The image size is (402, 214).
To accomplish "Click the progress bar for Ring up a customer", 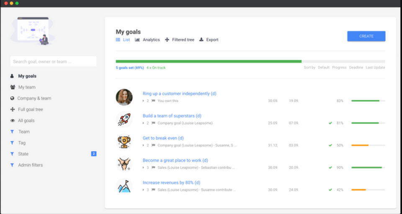I will pos(368,101).
